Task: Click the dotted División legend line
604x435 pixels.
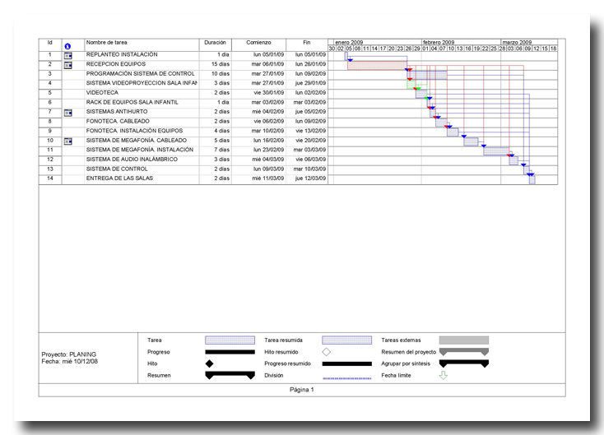Action: (347, 378)
